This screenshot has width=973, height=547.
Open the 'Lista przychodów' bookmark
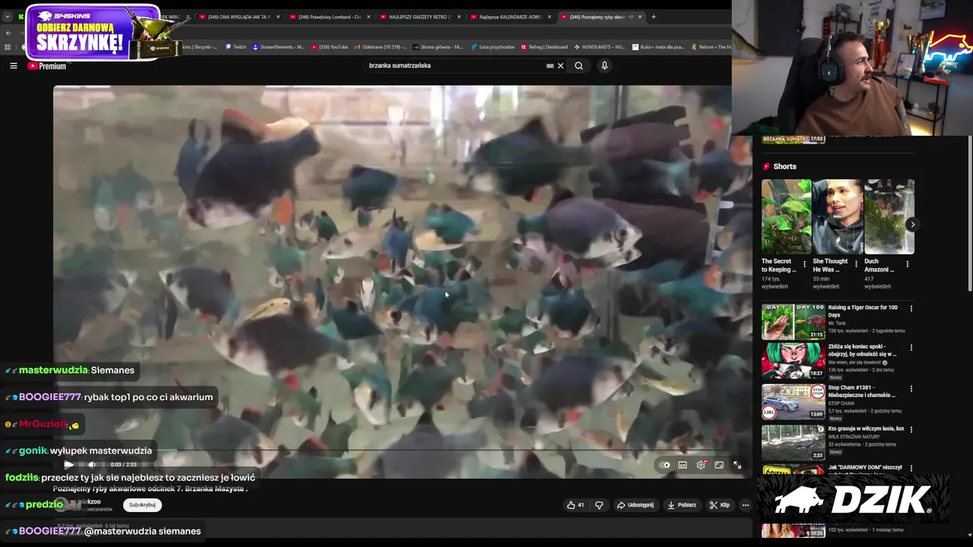tap(493, 47)
